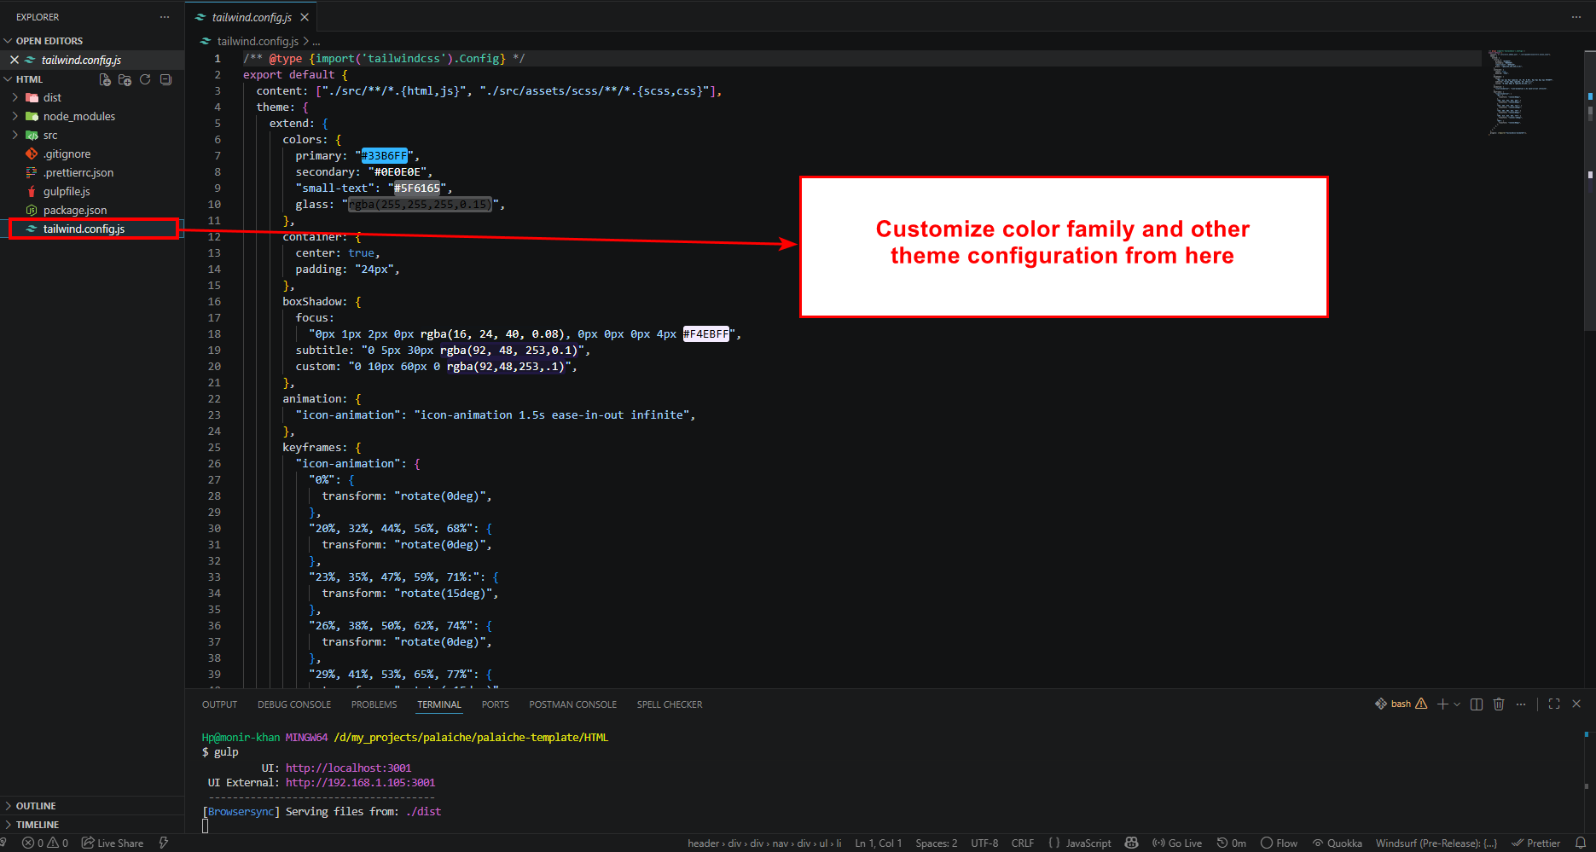This screenshot has width=1596, height=852.
Task: Open terminal panel more actions ellipsis
Action: 1521,704
